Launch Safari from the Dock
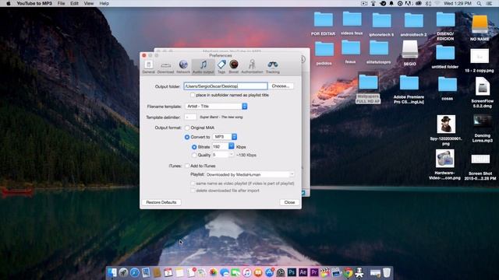This screenshot has width=499, height=280. click(x=135, y=272)
